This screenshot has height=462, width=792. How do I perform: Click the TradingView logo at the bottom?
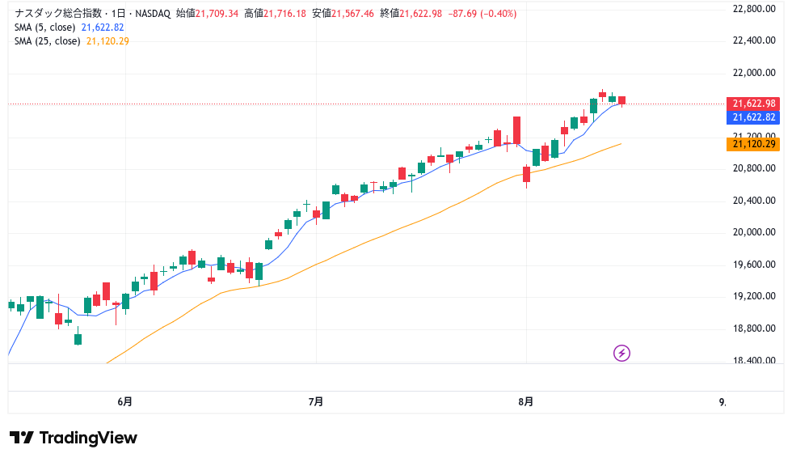tap(74, 437)
